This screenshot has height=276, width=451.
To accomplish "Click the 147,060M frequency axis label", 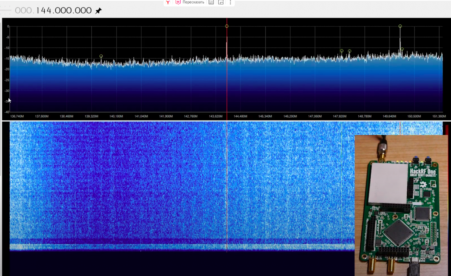I will pos(315,116).
